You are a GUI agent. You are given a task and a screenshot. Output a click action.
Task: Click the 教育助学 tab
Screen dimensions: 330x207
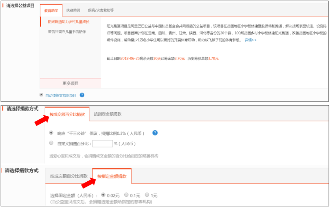tap(51, 9)
